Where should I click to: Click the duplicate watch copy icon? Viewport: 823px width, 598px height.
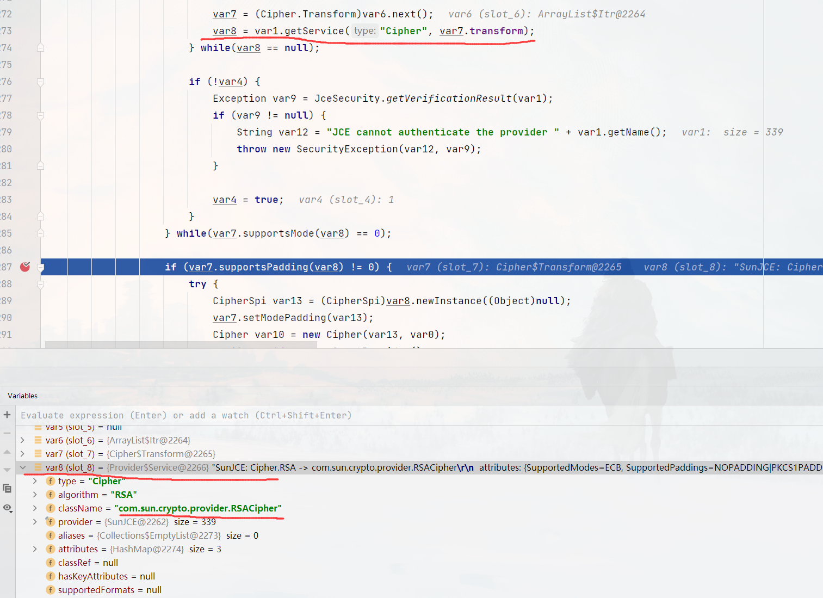pos(7,488)
